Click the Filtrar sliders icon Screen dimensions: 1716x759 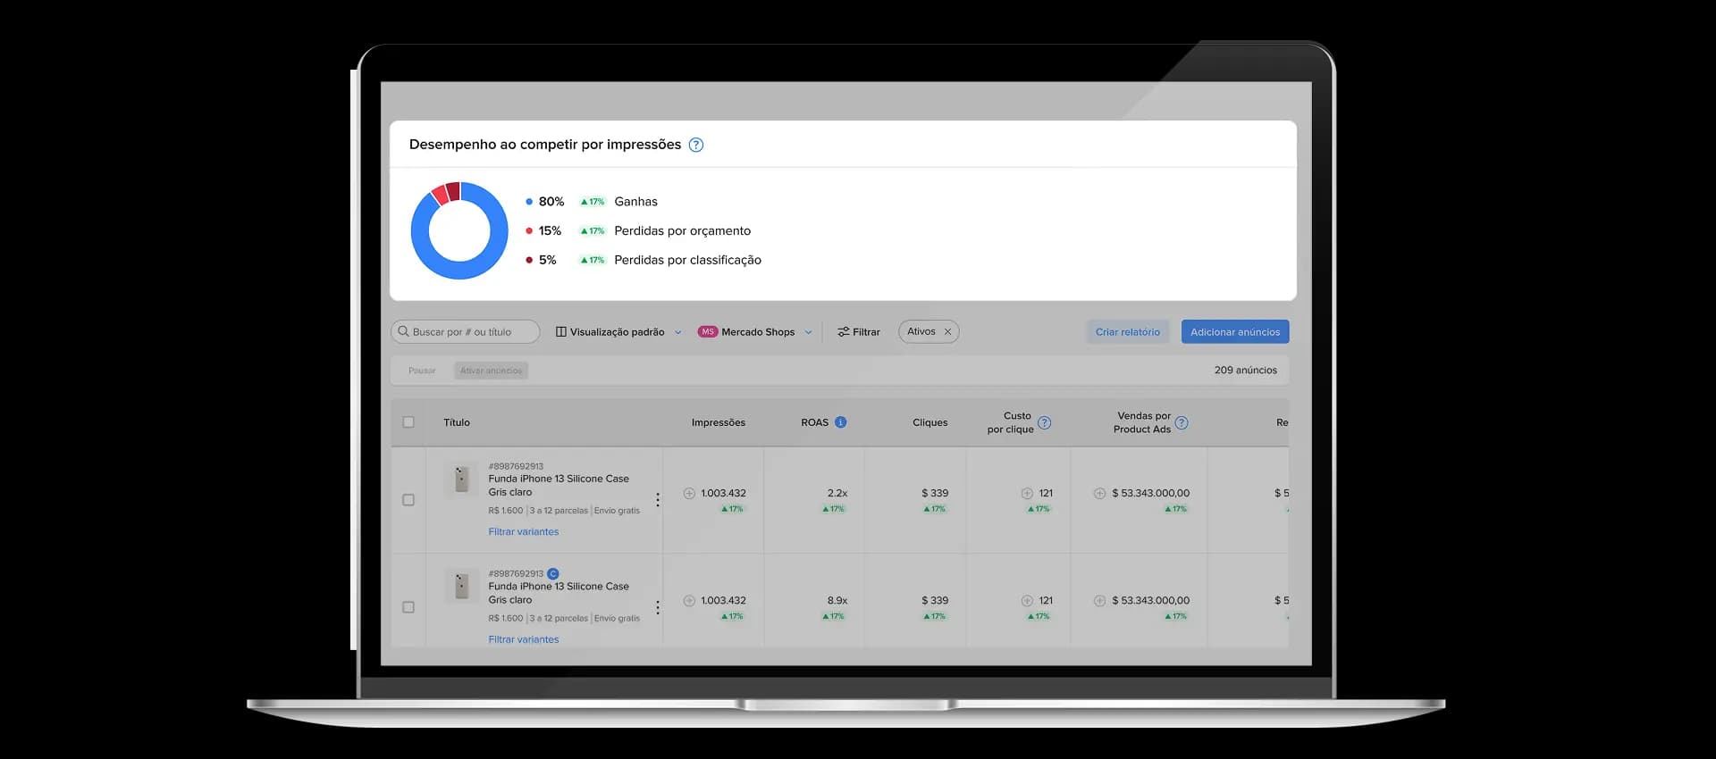pyautogui.click(x=843, y=332)
